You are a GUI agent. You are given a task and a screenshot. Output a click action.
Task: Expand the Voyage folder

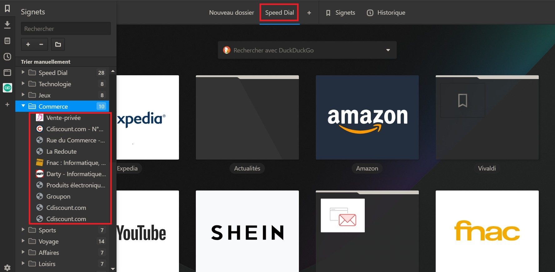pyautogui.click(x=23, y=241)
